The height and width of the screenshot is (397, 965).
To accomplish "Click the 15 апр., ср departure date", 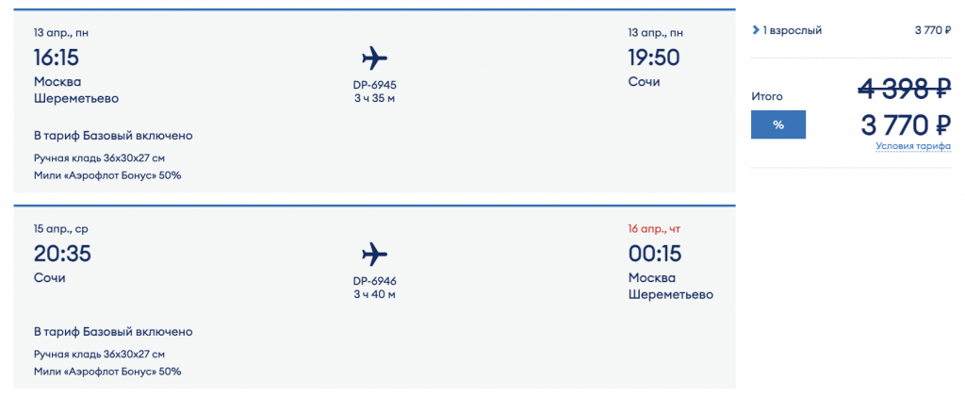I will point(61,229).
